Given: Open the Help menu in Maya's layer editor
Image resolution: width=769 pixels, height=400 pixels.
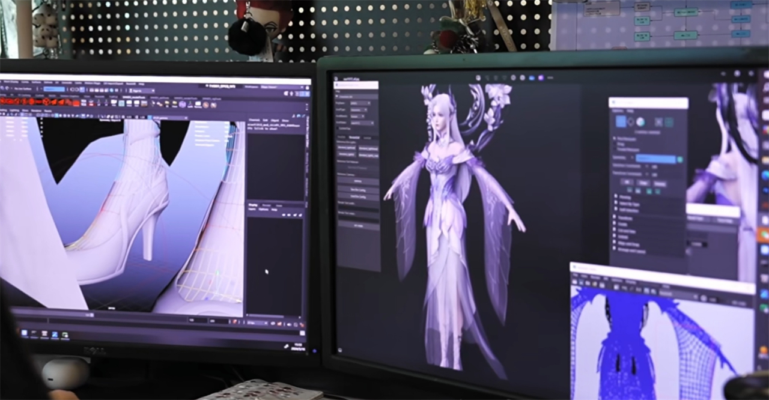Looking at the screenshot, I should 275,210.
